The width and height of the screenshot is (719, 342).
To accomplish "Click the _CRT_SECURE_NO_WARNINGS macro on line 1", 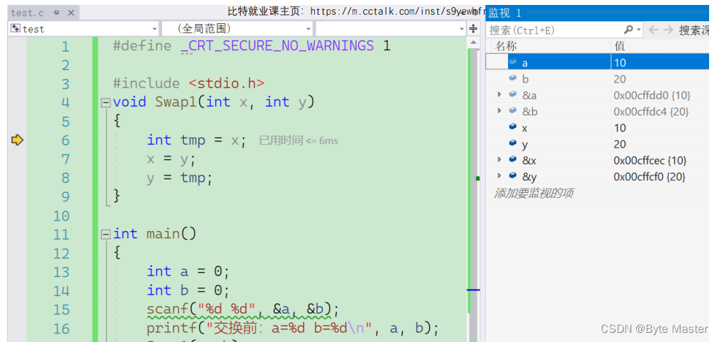I will click(277, 46).
